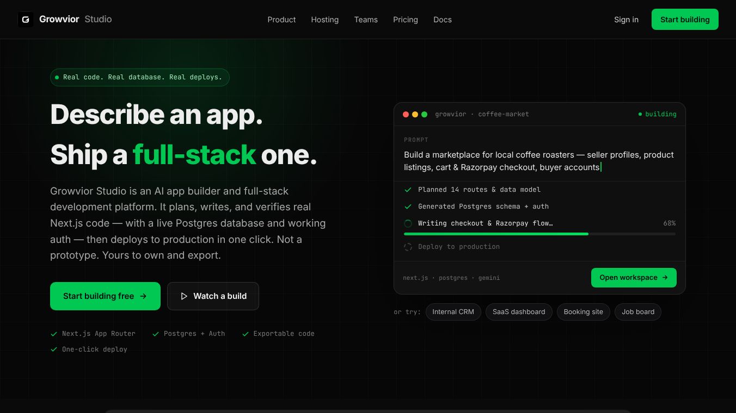Image resolution: width=736 pixels, height=413 pixels.
Task: Click the Exportable code feature text
Action: click(284, 334)
